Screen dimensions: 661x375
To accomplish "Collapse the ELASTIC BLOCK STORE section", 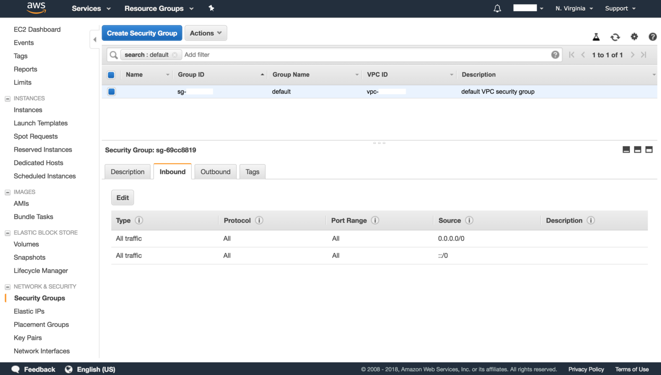I will click(x=7, y=233).
